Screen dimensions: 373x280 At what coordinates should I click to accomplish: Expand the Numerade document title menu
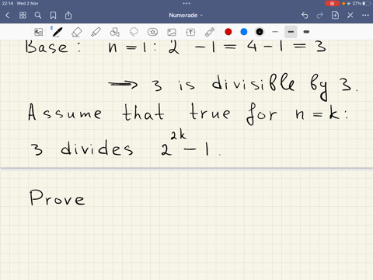click(186, 16)
